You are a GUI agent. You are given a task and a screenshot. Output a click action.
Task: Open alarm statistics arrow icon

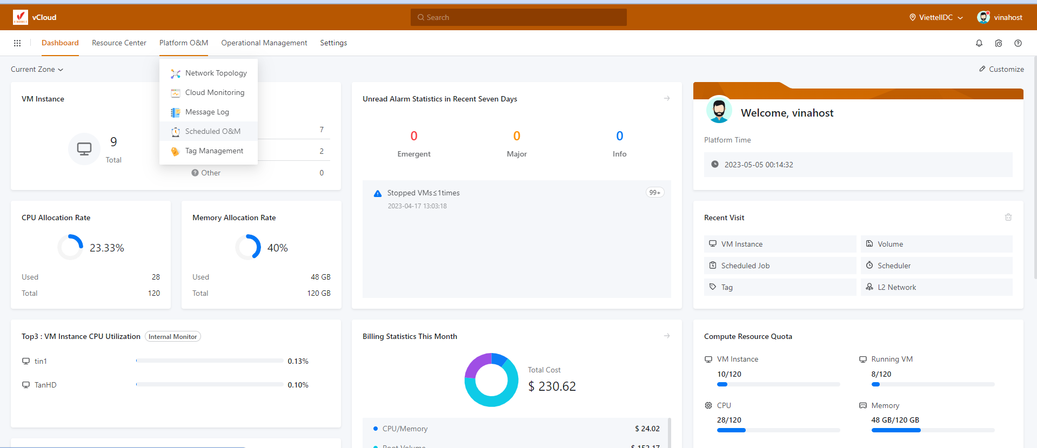click(667, 99)
